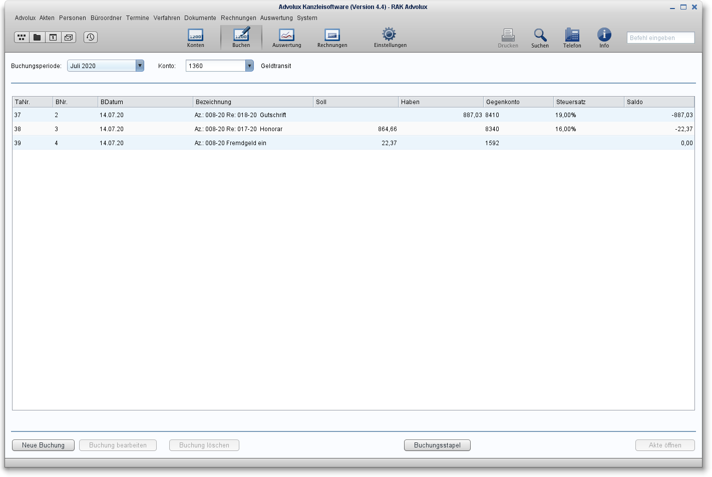Sort by the Saldo column header
The height and width of the screenshot is (477, 712).
[659, 102]
